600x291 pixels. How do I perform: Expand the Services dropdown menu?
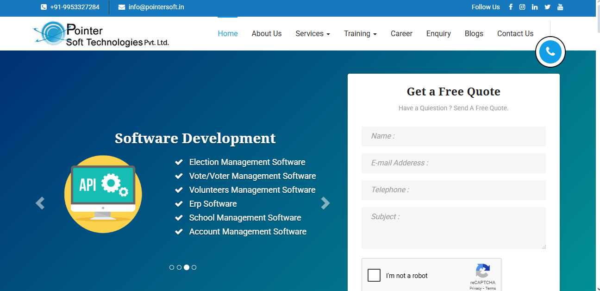click(312, 34)
